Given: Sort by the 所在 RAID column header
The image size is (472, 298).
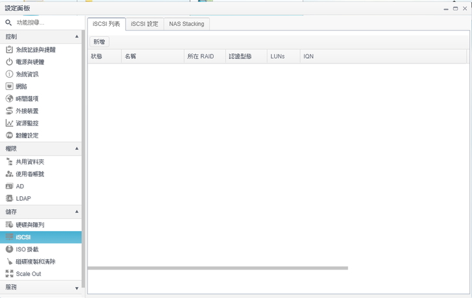Looking at the screenshot, I should (x=205, y=56).
